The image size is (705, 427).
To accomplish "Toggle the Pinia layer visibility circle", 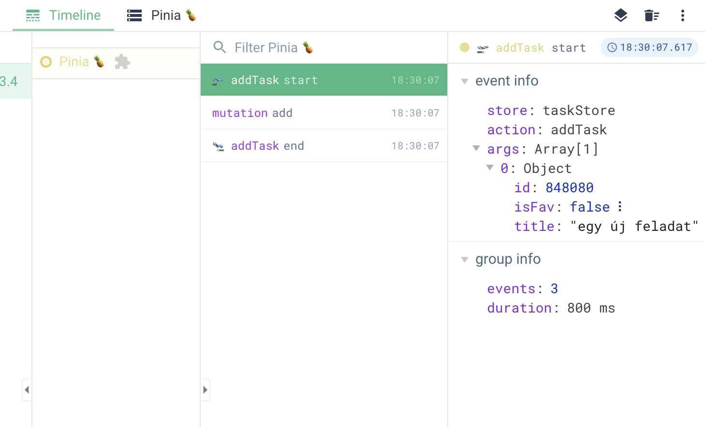I will [46, 62].
